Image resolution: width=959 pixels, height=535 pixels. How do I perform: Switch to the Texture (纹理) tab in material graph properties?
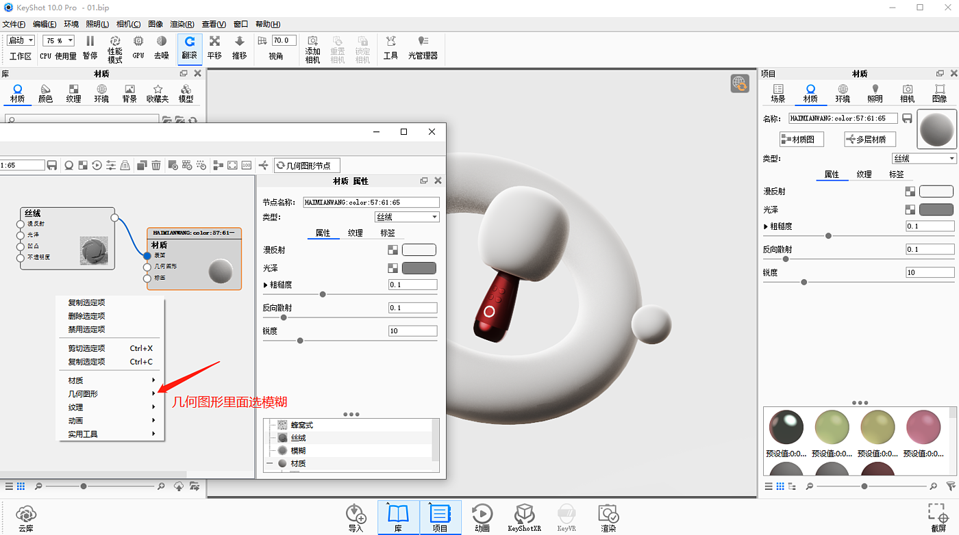(355, 233)
